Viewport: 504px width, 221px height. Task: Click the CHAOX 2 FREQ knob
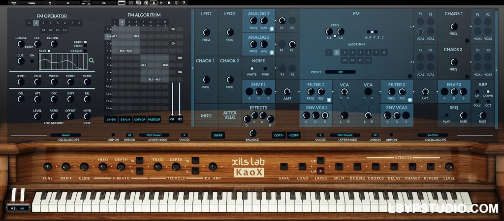pos(230,80)
